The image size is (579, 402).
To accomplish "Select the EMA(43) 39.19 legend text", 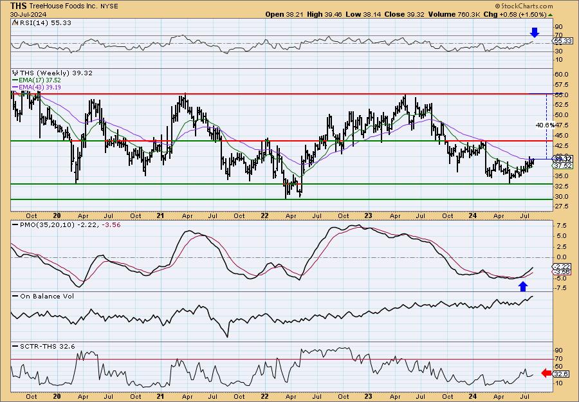I will click(40, 87).
